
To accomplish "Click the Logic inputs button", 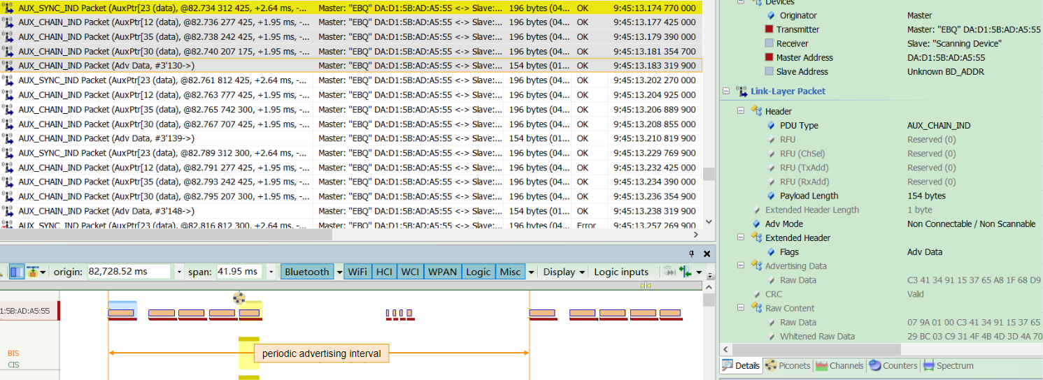I will point(621,272).
